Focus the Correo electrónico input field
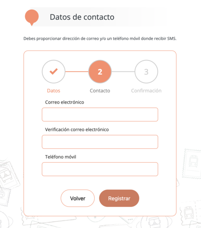Screen dimensions: 201x228 point(100,114)
